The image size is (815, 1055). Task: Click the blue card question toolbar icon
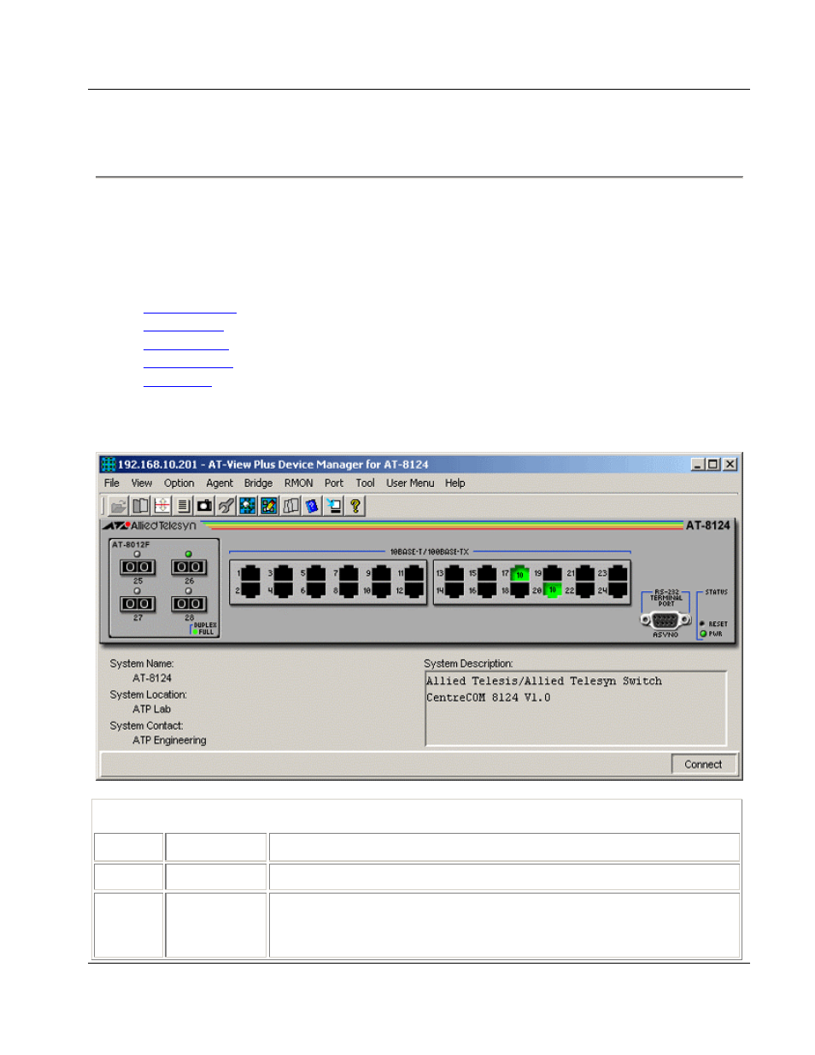tap(312, 506)
